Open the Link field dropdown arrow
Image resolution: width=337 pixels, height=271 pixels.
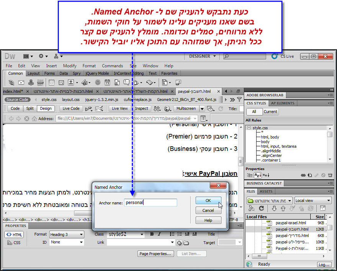(172, 242)
